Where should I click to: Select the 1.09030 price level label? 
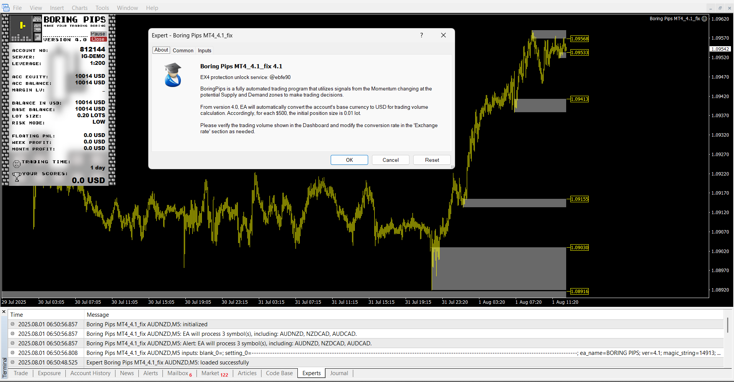tap(579, 248)
